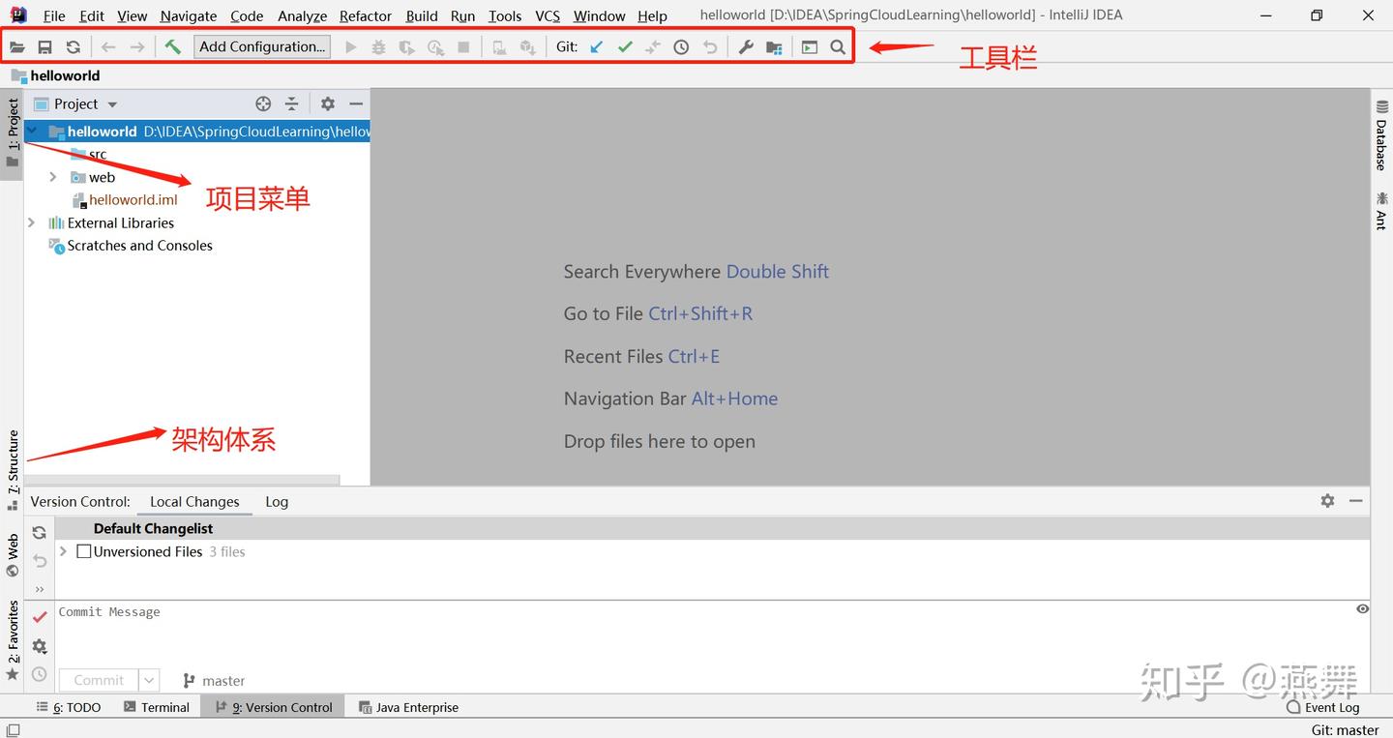Click the Search Everywhere magnifier icon
Image resolution: width=1393 pixels, height=738 pixels.
(838, 46)
